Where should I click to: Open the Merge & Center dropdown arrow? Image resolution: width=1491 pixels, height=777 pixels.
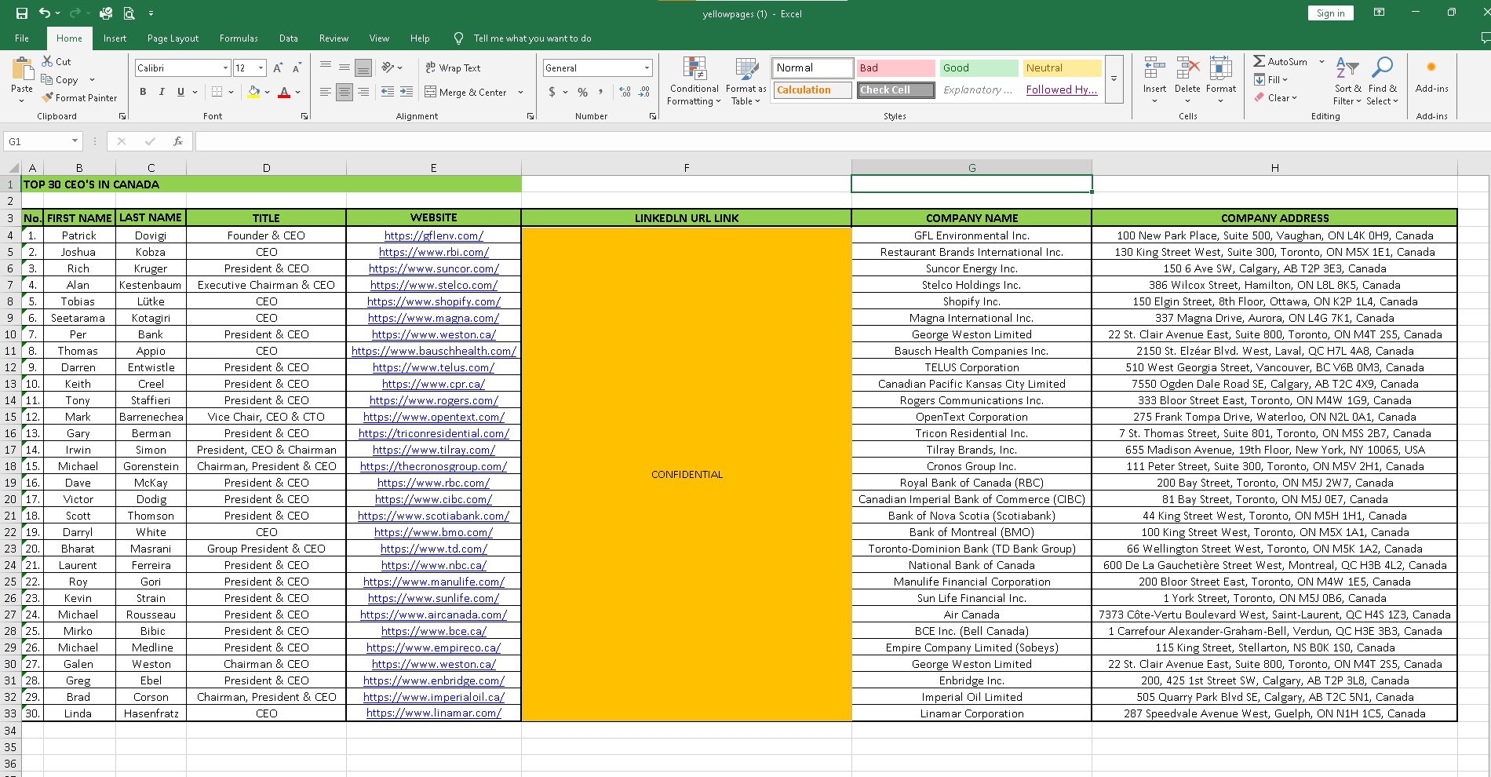[520, 92]
